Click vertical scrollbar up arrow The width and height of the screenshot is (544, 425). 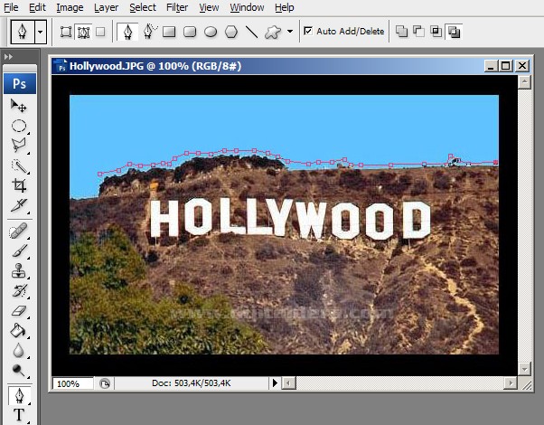tap(524, 82)
